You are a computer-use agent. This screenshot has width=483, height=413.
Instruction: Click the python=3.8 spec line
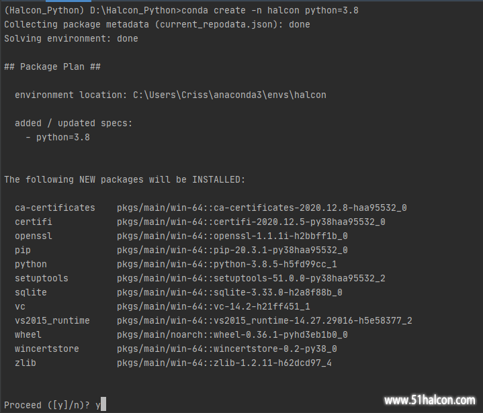point(58,138)
